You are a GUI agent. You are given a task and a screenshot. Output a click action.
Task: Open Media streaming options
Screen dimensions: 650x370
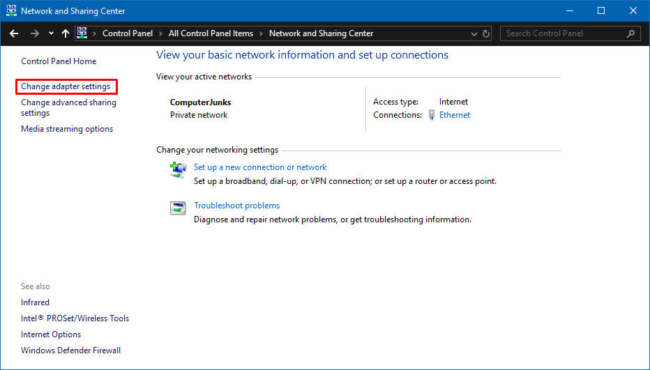click(67, 129)
